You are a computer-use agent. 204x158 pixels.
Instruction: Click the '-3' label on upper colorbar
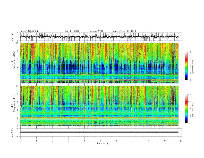tap(190, 52)
